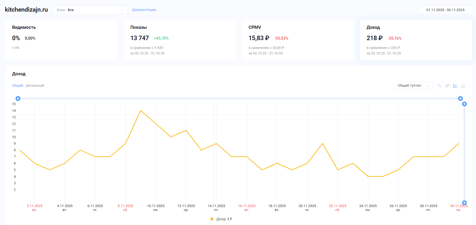Select the Видимость metric card

pos(62,40)
